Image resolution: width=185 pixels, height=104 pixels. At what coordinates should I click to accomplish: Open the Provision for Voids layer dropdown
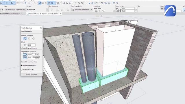(15, 10)
